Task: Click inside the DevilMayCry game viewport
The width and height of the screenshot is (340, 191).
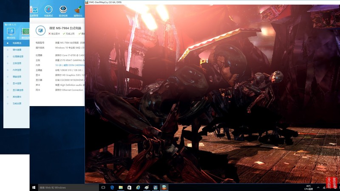Action: tap(212, 94)
